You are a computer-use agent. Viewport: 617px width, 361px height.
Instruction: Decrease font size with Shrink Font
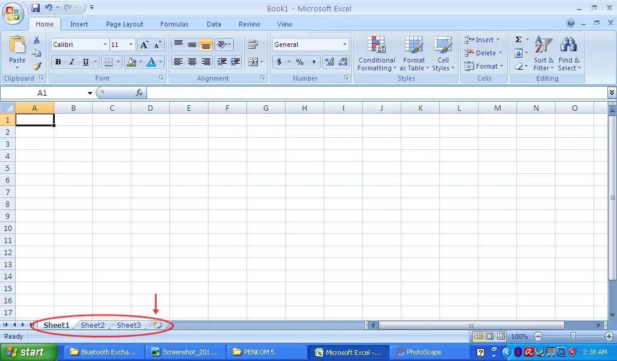[x=157, y=45]
